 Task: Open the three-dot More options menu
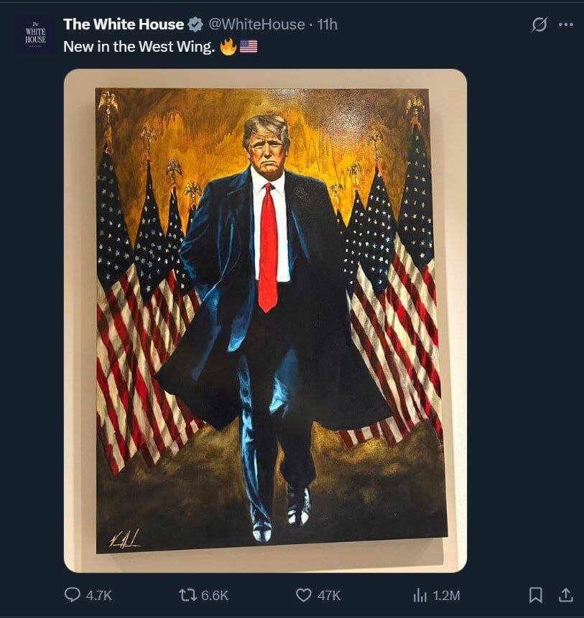coord(566,24)
